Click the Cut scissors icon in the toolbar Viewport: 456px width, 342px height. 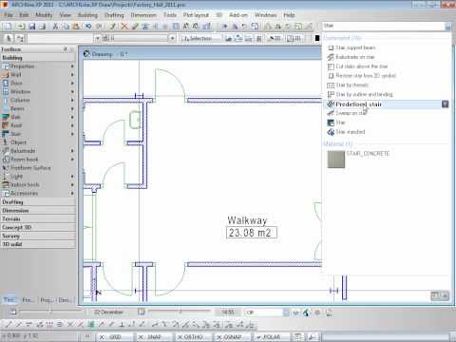click(x=55, y=27)
